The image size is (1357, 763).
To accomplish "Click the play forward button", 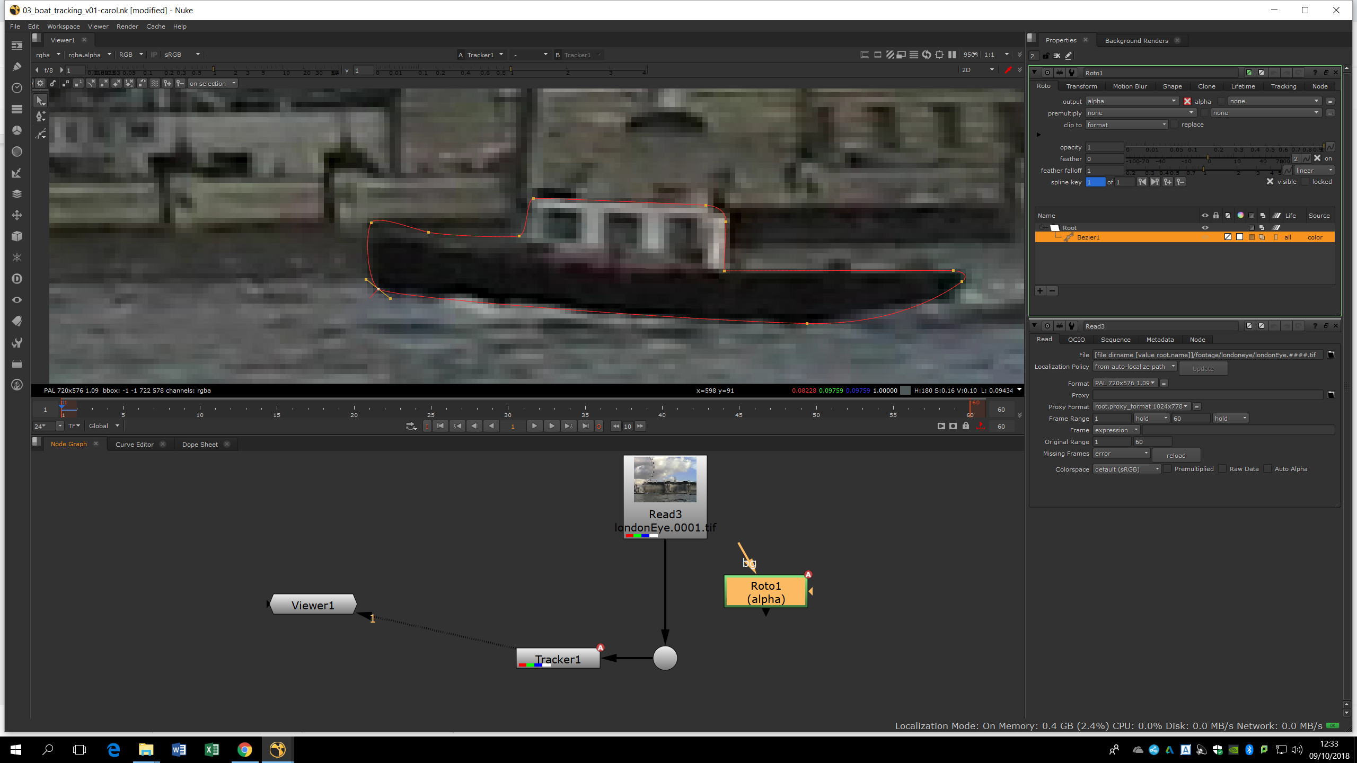I will (x=534, y=426).
